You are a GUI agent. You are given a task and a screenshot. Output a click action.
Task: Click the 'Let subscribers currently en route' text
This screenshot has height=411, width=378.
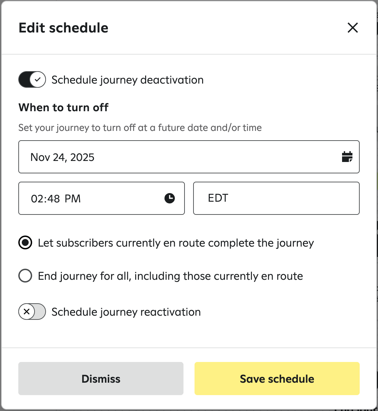point(176,243)
